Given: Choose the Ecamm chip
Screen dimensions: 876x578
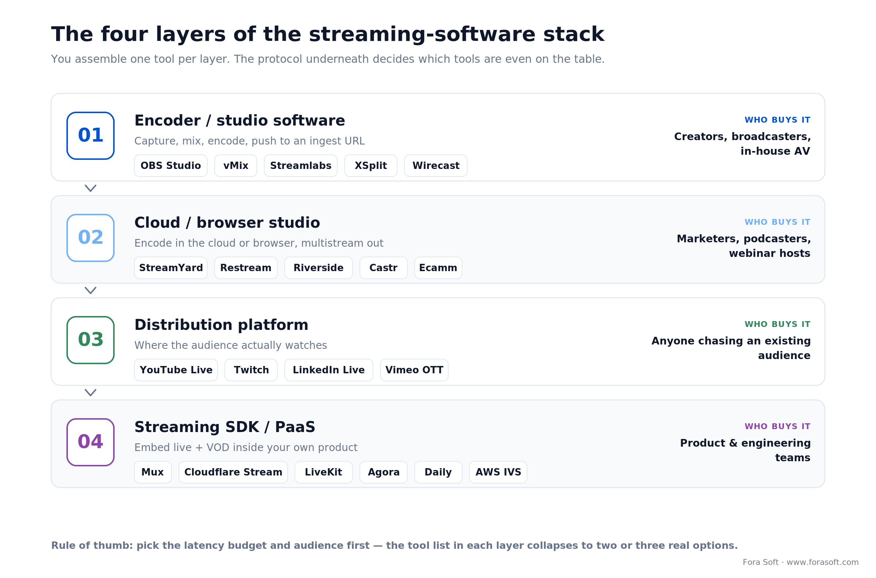Looking at the screenshot, I should [x=438, y=268].
